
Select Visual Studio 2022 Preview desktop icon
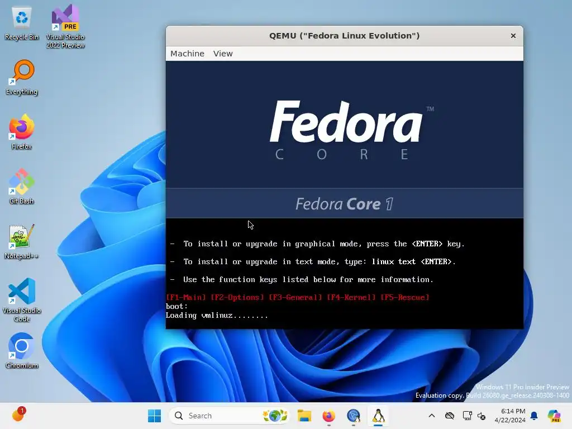[x=65, y=27]
